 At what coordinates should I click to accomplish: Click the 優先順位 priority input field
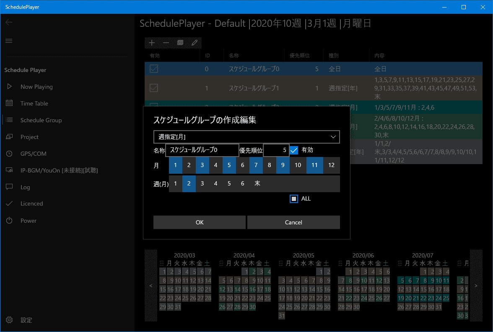pyautogui.click(x=276, y=150)
